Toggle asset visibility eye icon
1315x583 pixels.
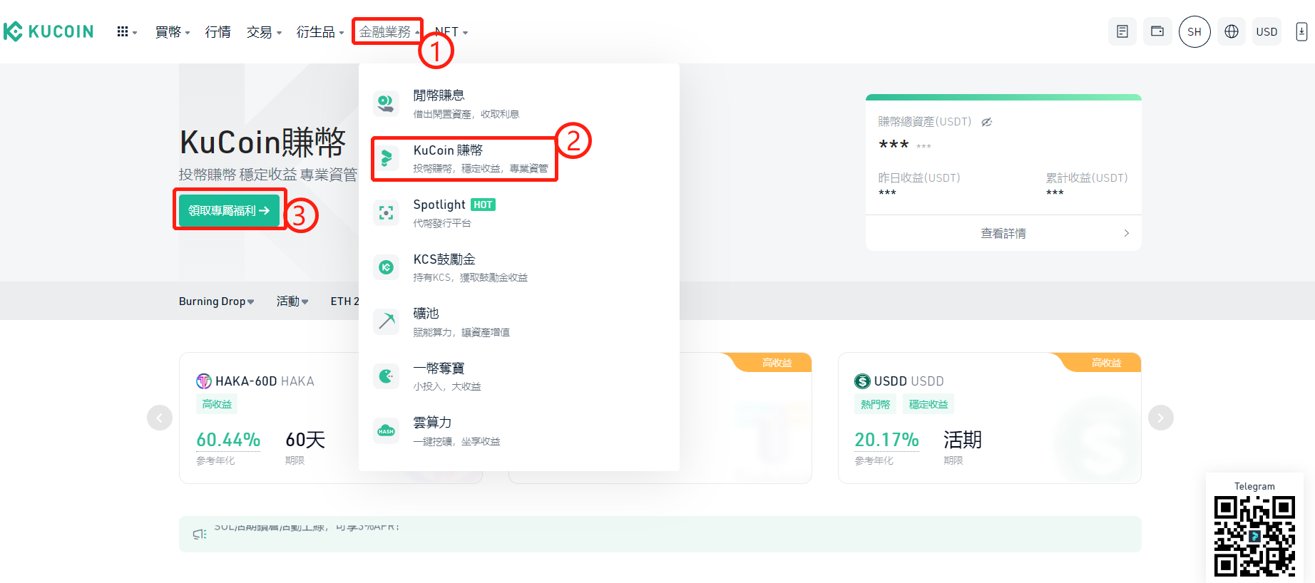tap(986, 122)
